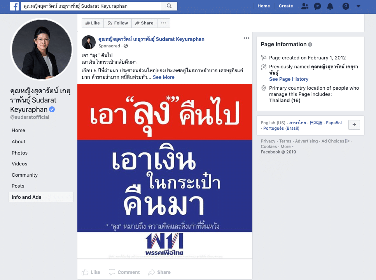Click the Page Information info icon
This screenshot has width=376, height=280.
[310, 45]
